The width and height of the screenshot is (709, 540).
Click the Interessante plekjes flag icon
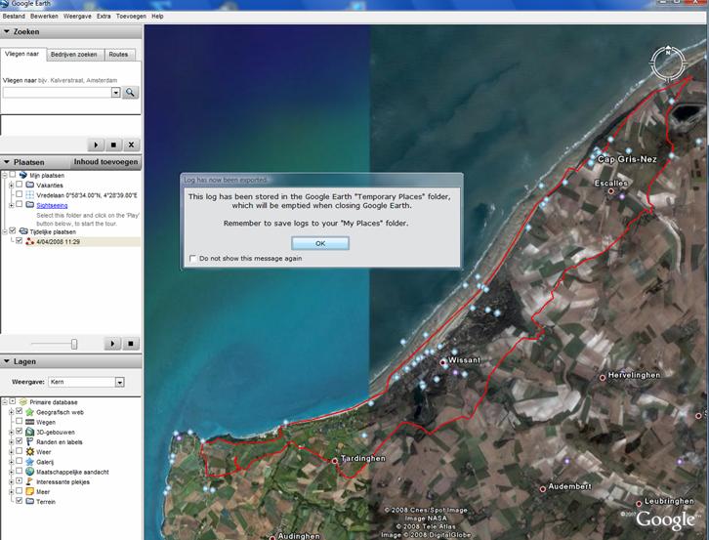(x=30, y=481)
